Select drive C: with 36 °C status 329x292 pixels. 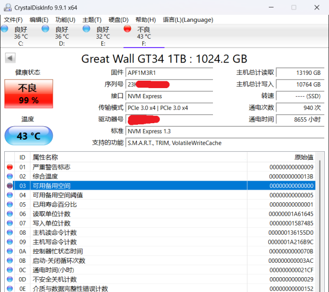click(21, 36)
